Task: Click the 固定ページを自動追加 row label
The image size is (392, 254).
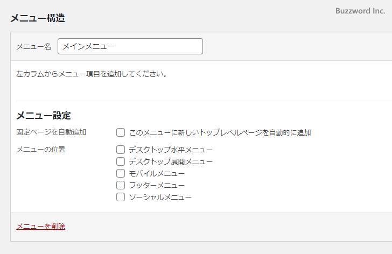Action: coord(51,132)
